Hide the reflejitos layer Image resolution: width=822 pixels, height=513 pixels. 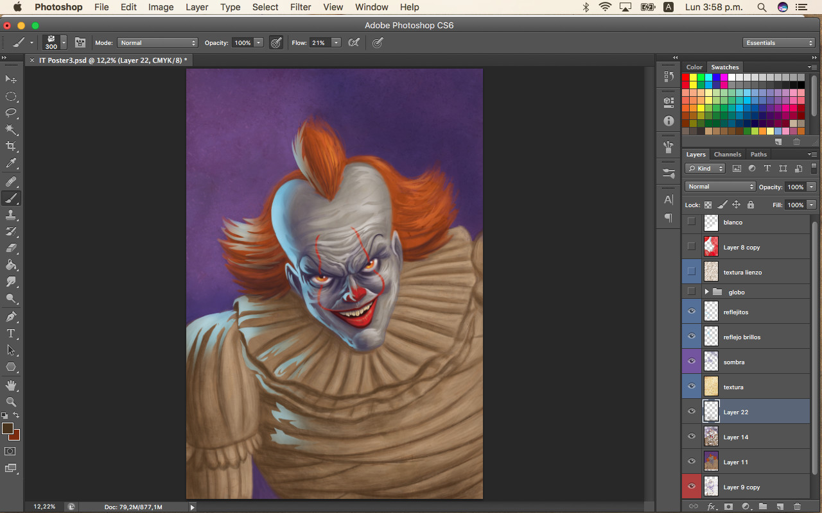692,312
